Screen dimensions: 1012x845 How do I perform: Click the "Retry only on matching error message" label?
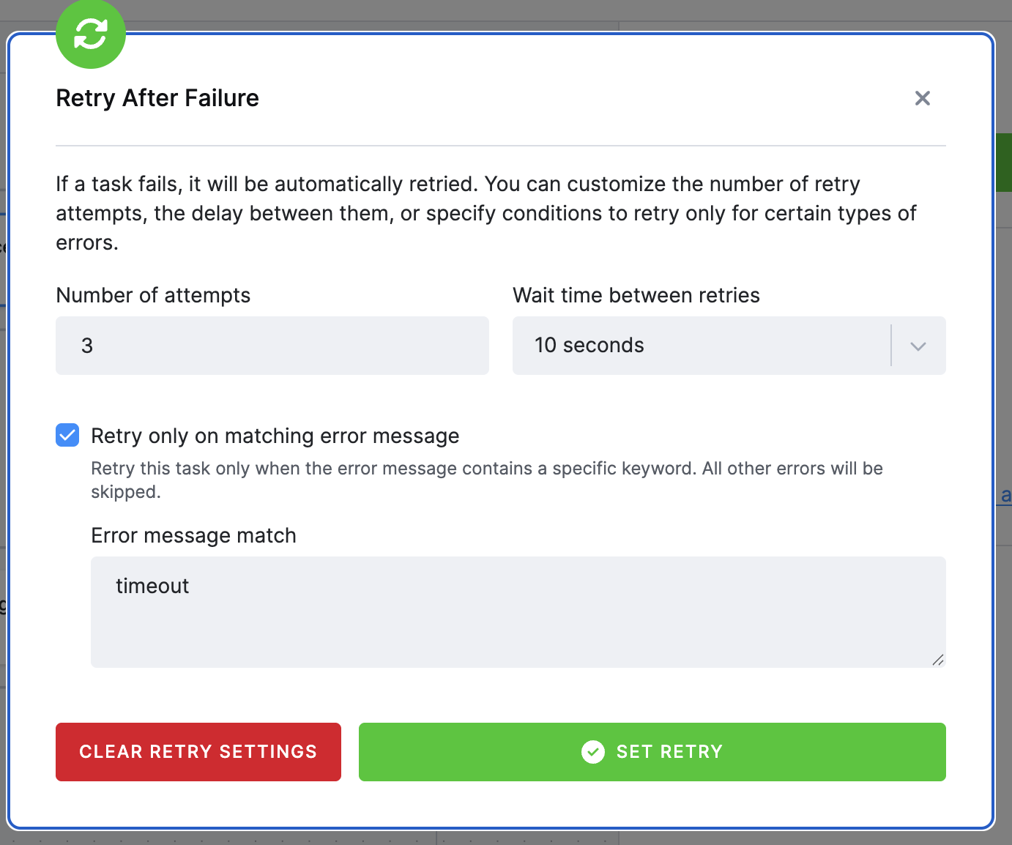(275, 436)
